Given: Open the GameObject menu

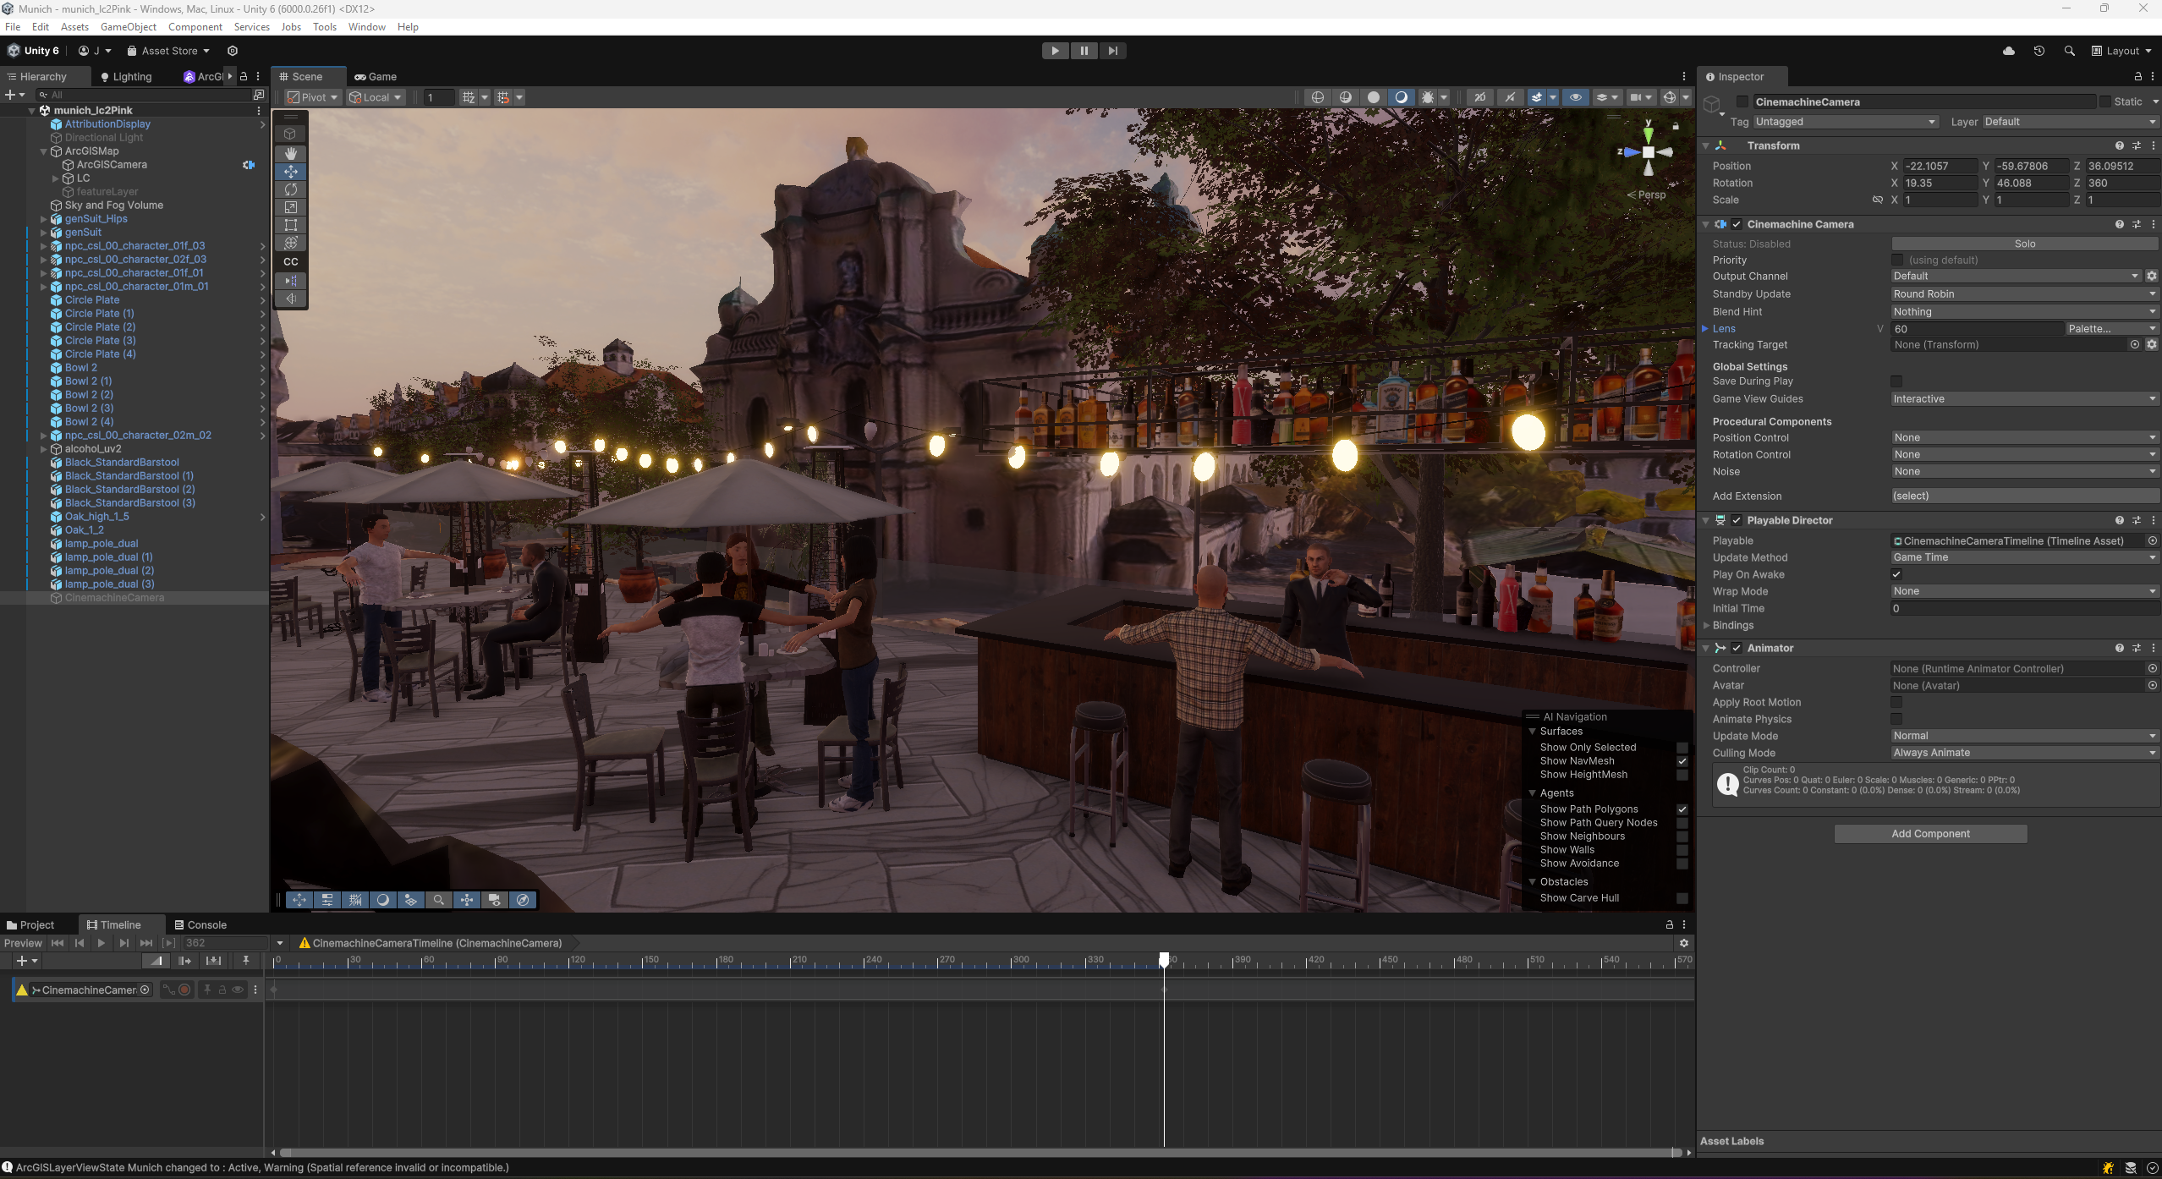Looking at the screenshot, I should (x=129, y=26).
